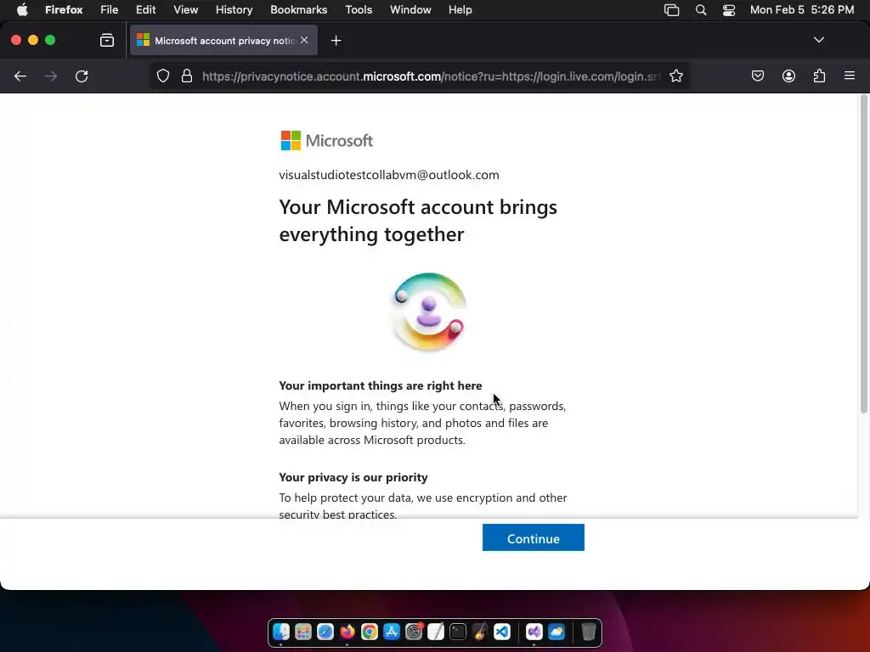Open Google Chrome from the Dock
870x652 pixels.
(x=370, y=632)
